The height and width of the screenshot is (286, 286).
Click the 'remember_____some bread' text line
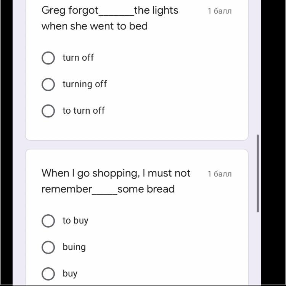click(x=108, y=189)
